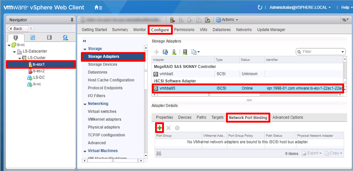Open TCP/IP configuration

pyautogui.click(x=106, y=135)
